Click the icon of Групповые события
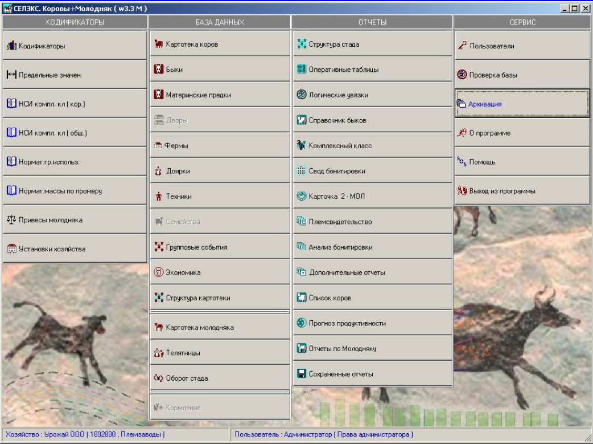The height and width of the screenshot is (444, 593). [x=158, y=247]
